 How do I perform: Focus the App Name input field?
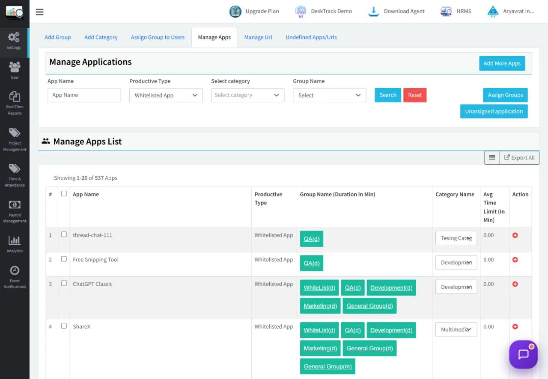pos(84,95)
